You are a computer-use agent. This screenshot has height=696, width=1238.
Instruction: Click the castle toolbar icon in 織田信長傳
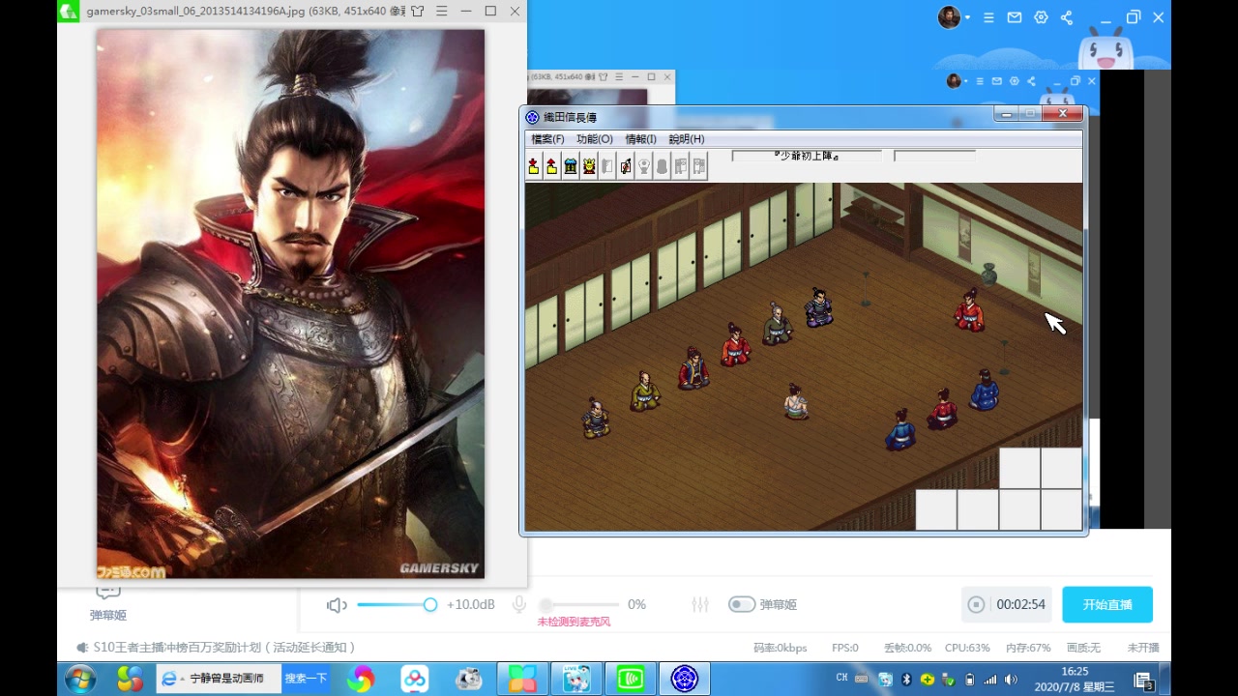click(x=571, y=166)
